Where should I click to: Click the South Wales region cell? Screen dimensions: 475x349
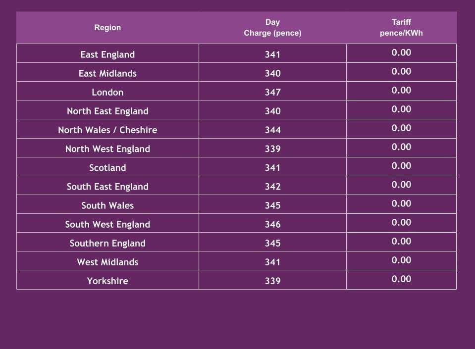[x=107, y=205]
